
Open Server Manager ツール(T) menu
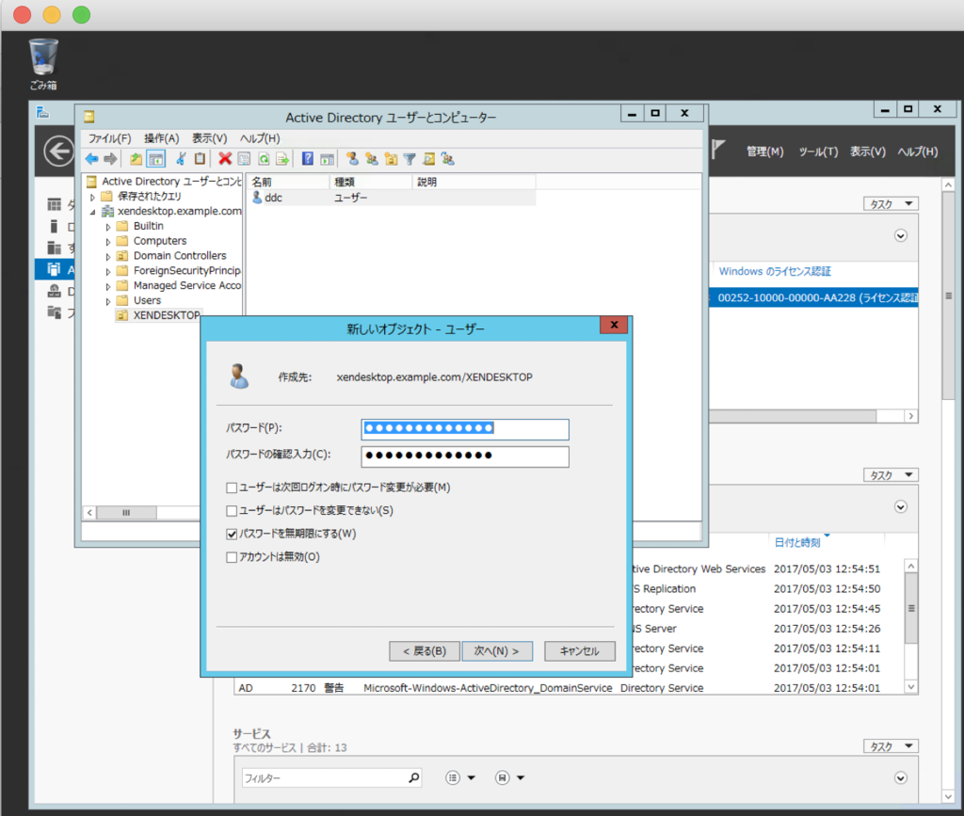(818, 152)
